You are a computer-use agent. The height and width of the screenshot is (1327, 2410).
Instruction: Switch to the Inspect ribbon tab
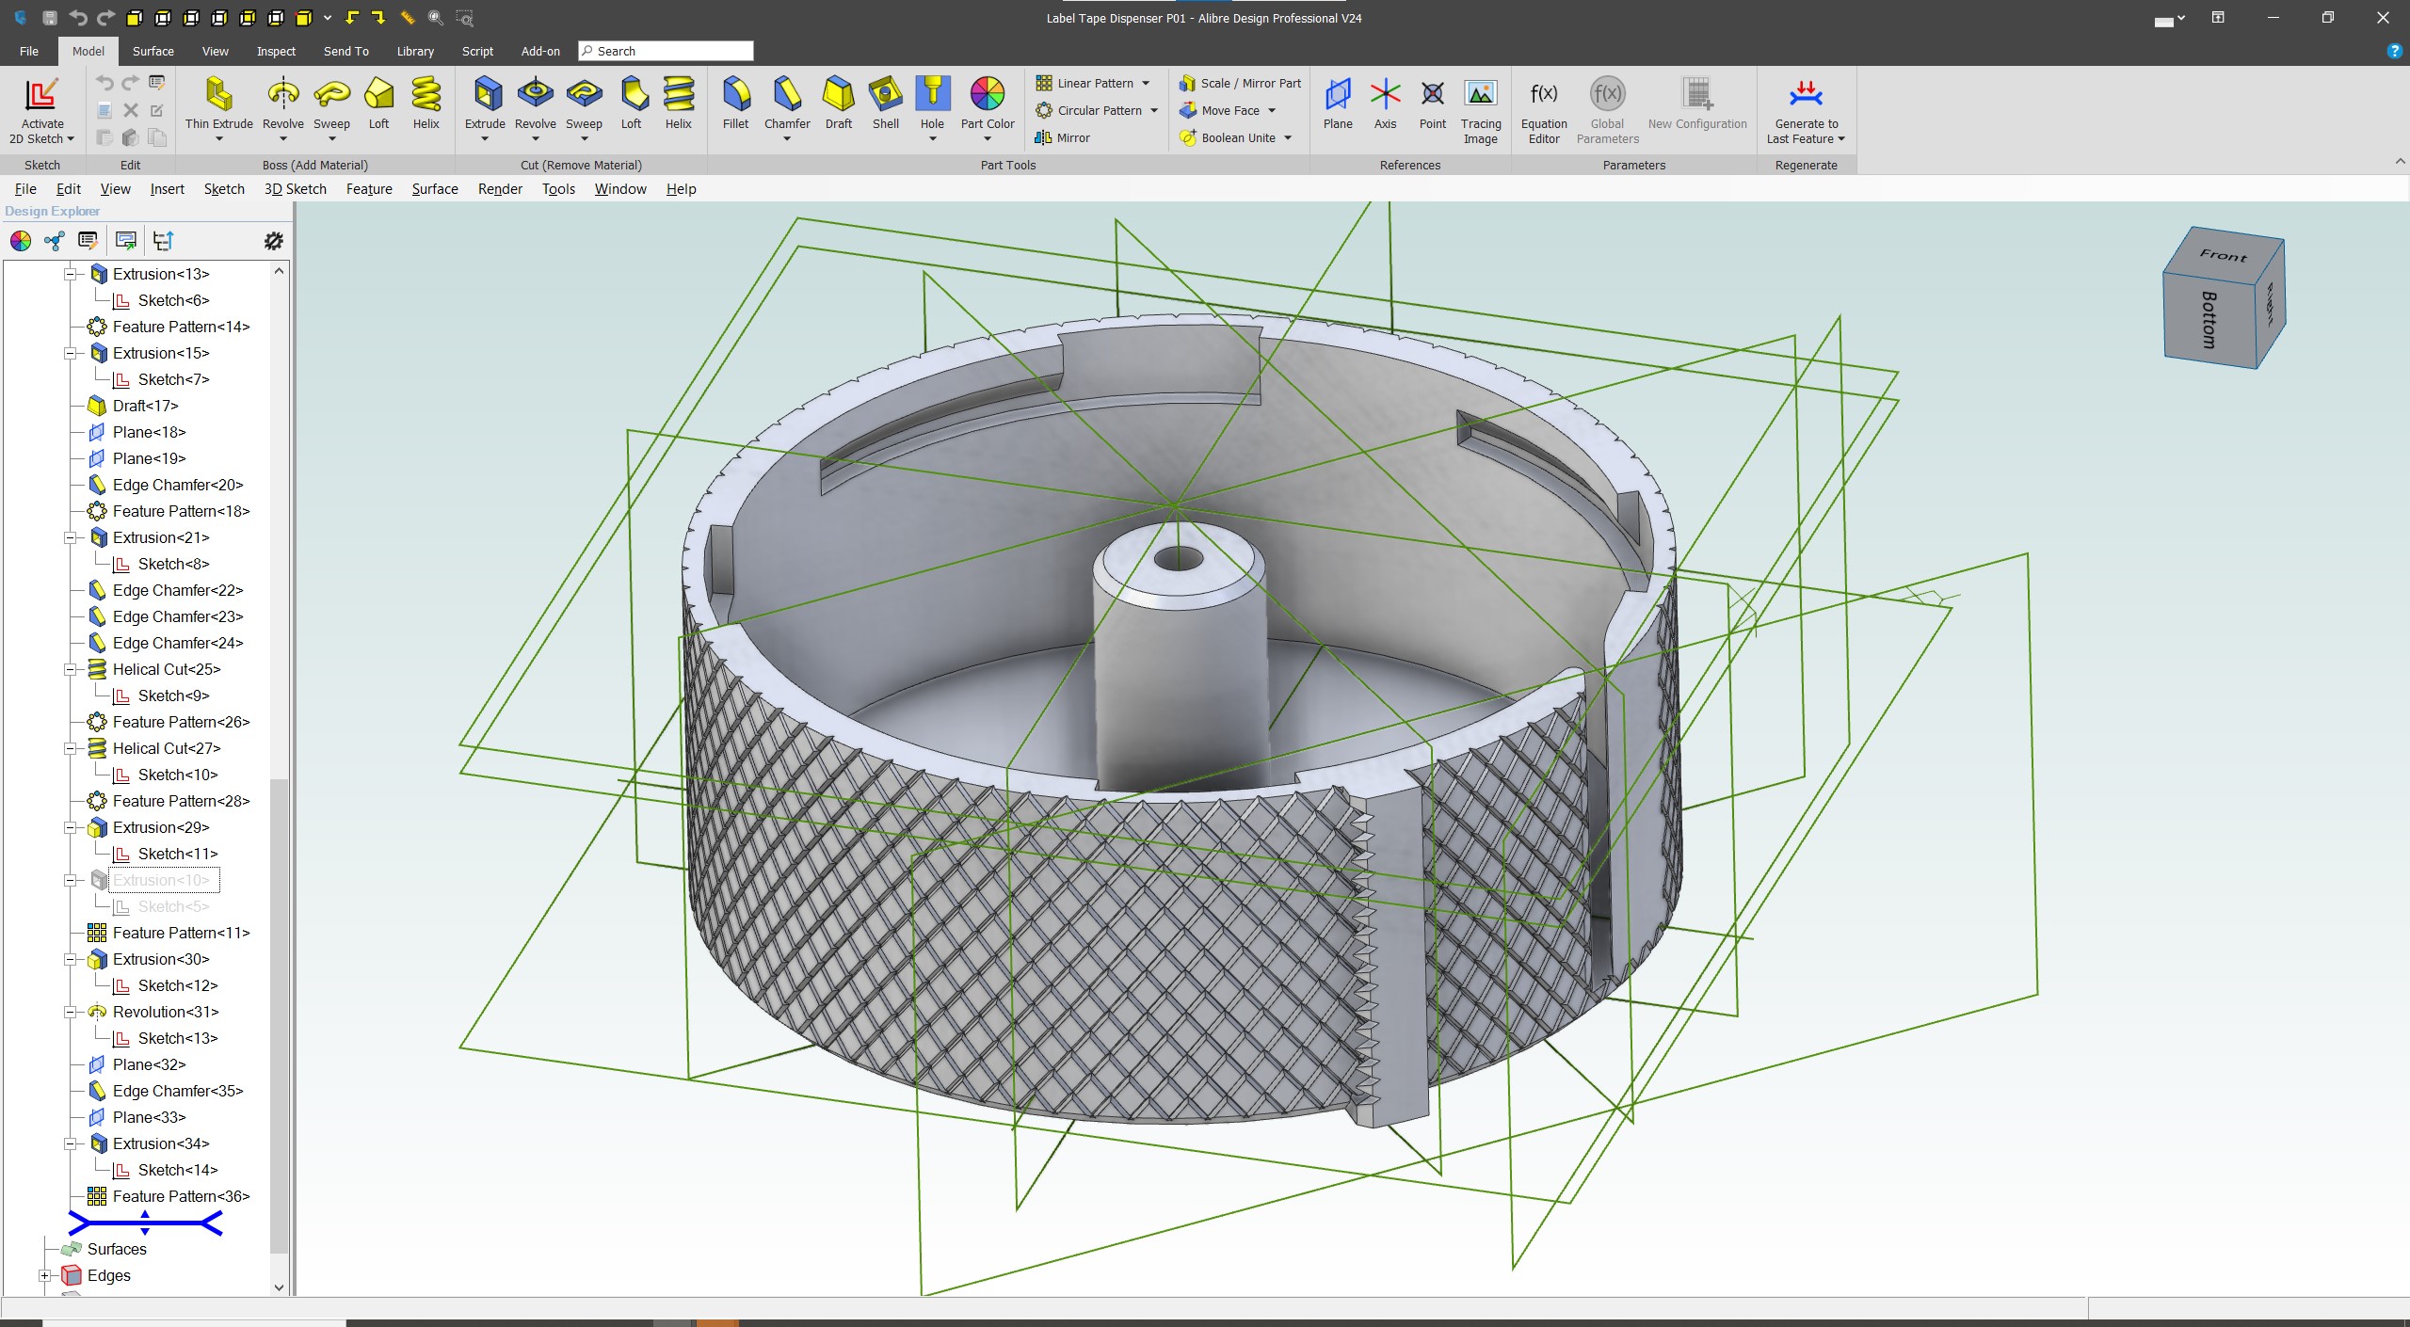coord(275,51)
